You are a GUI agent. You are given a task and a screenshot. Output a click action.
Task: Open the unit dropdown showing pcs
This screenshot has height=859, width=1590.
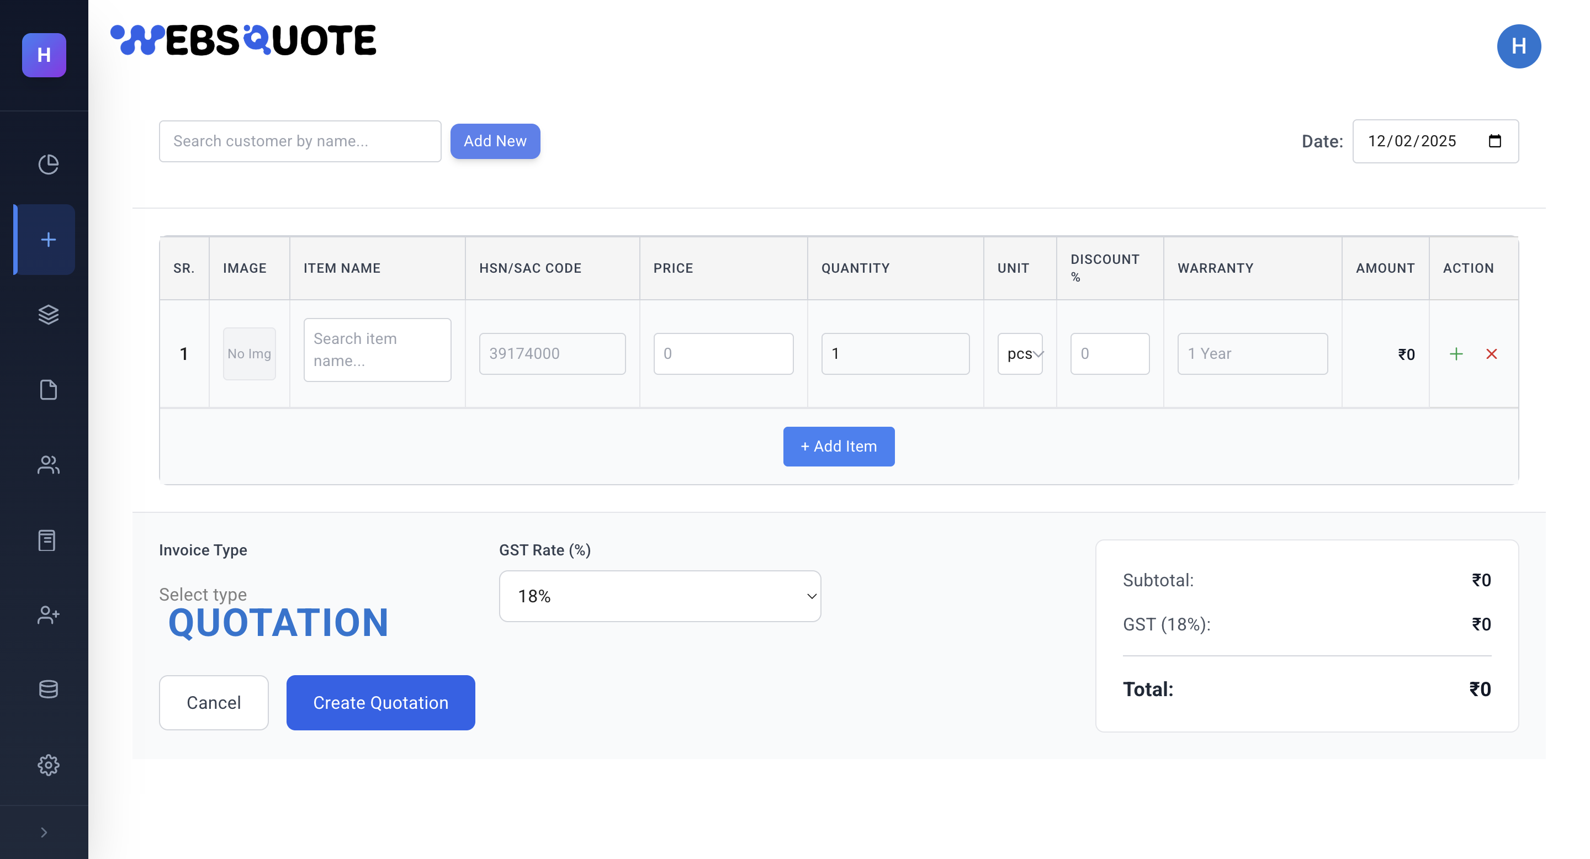tap(1020, 354)
